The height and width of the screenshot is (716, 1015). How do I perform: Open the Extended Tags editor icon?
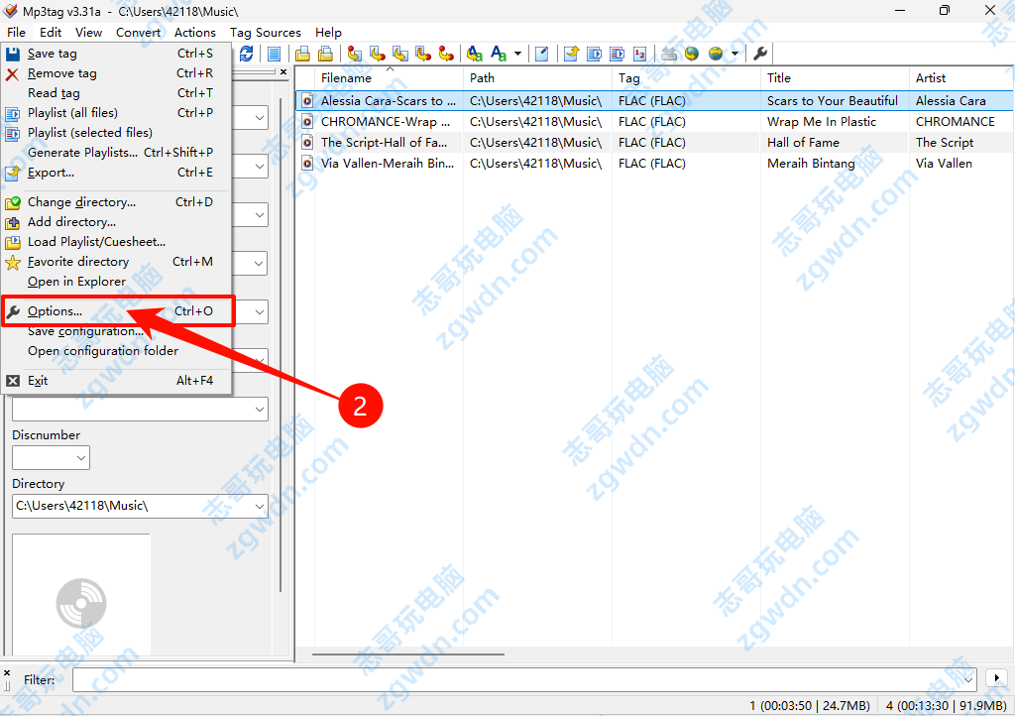tap(542, 54)
